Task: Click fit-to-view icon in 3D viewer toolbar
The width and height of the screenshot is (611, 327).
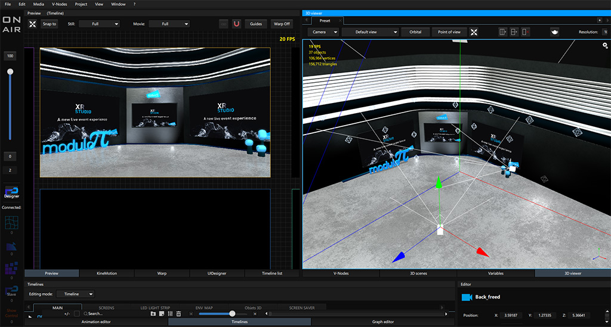Action: [474, 32]
